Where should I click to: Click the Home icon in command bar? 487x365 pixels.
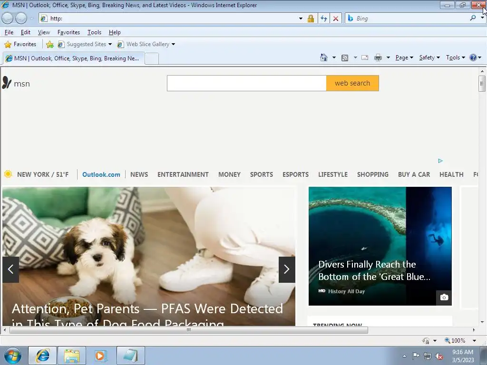(x=323, y=58)
